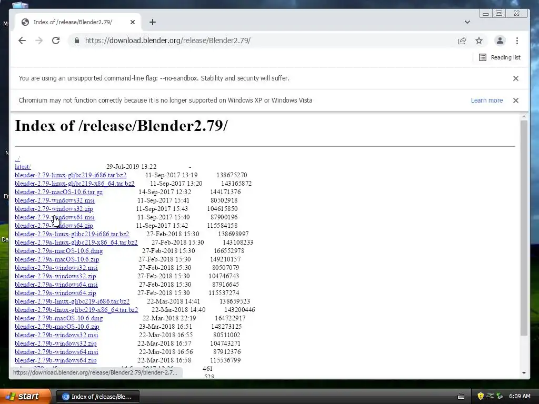Screen dimensions: 539x404
Task: Download blender-2.79b-linux-glibc219-i686.tar.bz2
Action: pos(72,301)
